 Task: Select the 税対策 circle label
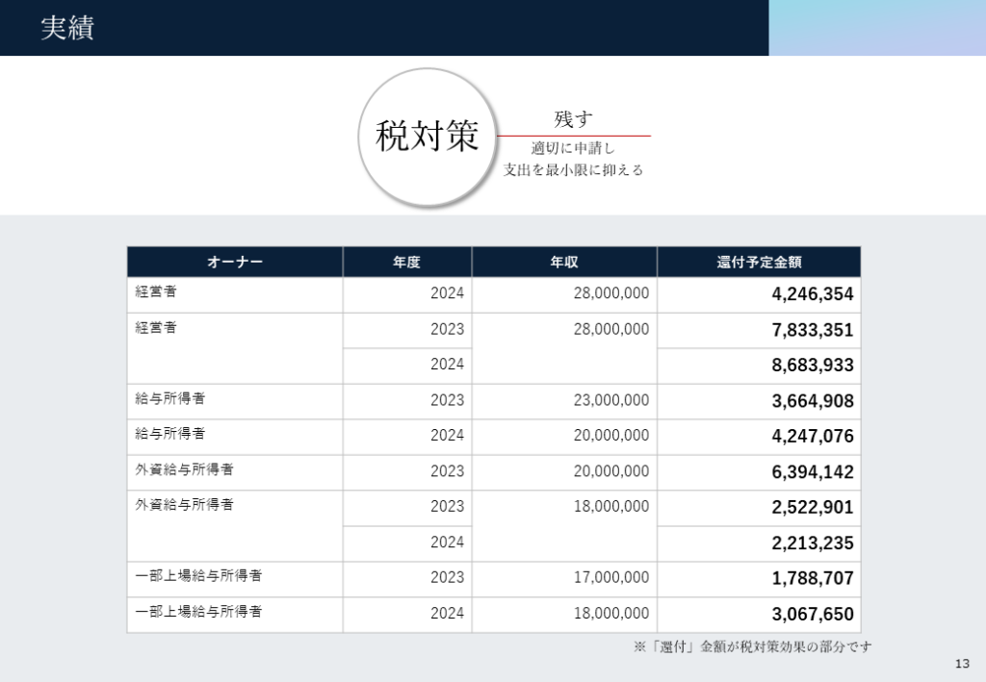427,136
